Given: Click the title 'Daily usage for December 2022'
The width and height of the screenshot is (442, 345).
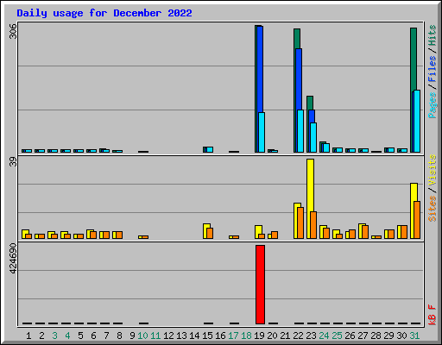Looking at the screenshot, I should [104, 13].
